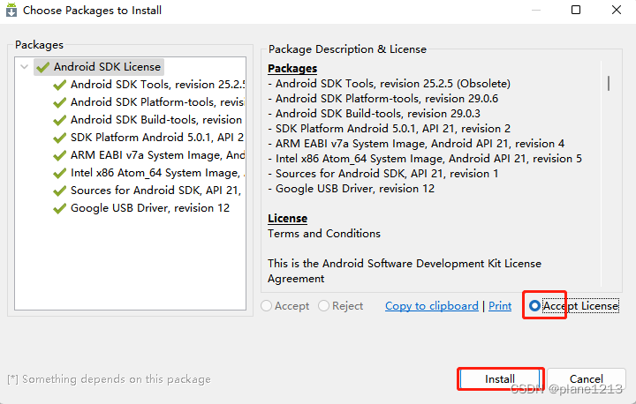
Task: Maximize the Choose Packages to Install window
Action: 576,10
